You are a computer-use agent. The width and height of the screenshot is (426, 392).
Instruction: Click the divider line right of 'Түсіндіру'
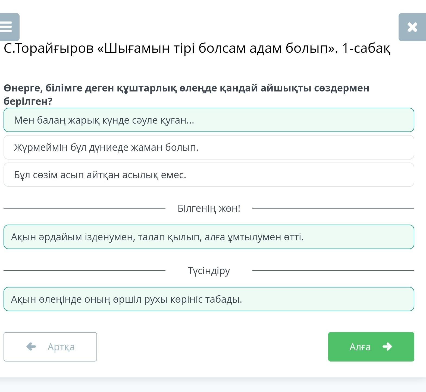333,270
